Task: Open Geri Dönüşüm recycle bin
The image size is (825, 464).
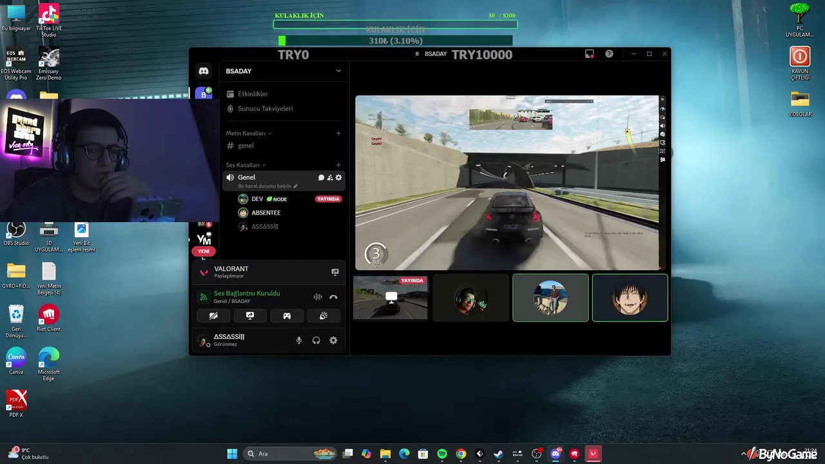Action: 16,321
